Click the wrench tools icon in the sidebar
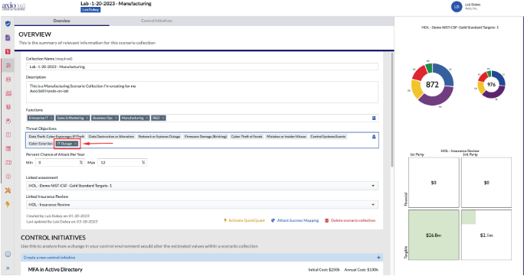 tap(8, 190)
